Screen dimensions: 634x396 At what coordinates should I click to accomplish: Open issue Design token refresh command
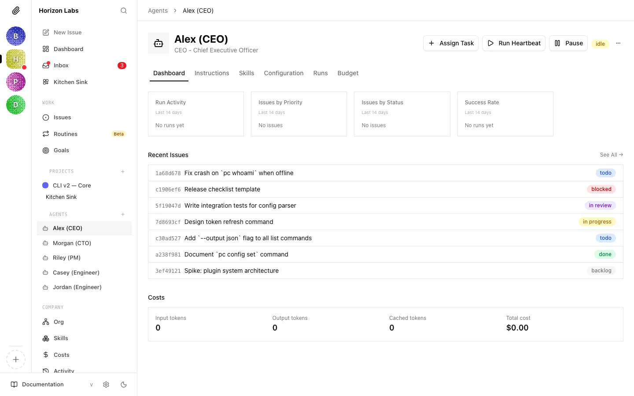[x=386, y=222]
